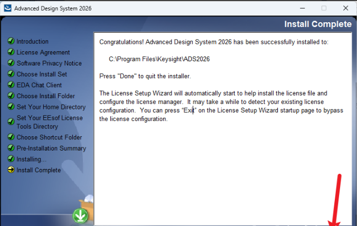Click the green checkmark beside Introduction
Screen dimensions: 357x226
tap(11, 41)
